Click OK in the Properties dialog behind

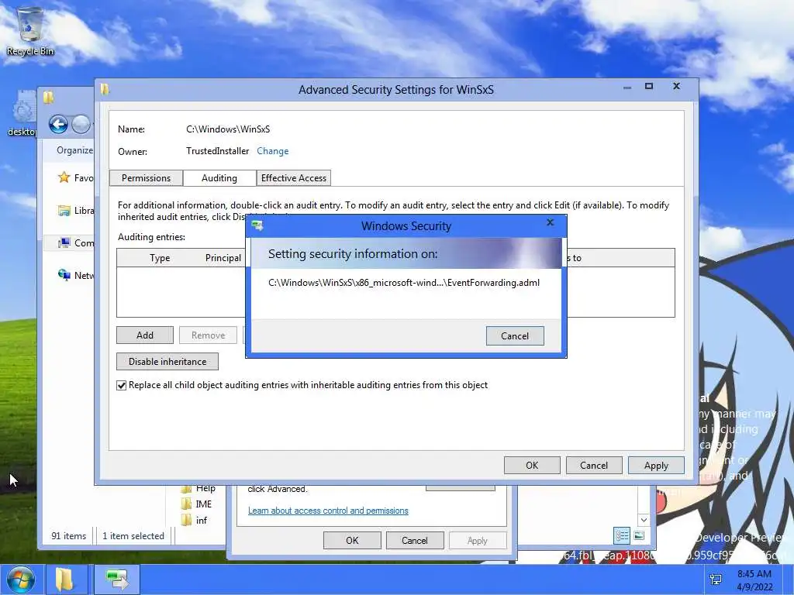click(353, 540)
